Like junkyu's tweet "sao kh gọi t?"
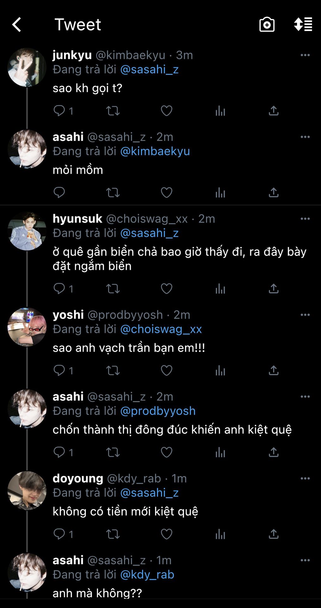The width and height of the screenshot is (321, 608). point(166,111)
